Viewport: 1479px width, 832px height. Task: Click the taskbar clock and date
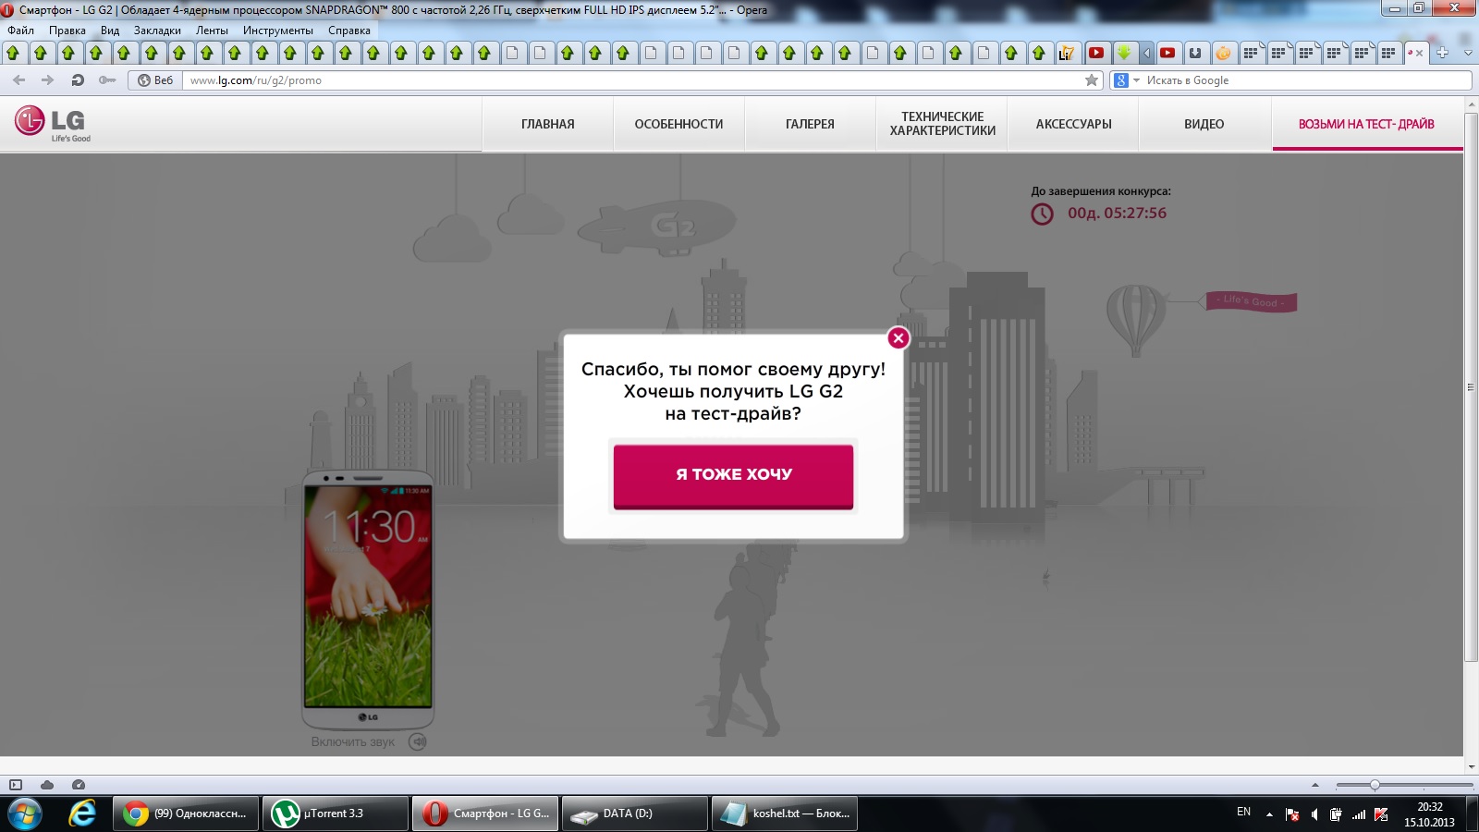tap(1429, 814)
